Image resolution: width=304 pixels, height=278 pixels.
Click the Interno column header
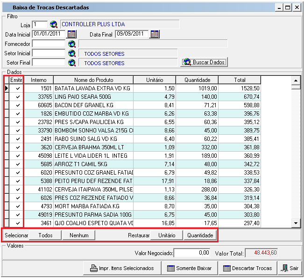click(39, 80)
